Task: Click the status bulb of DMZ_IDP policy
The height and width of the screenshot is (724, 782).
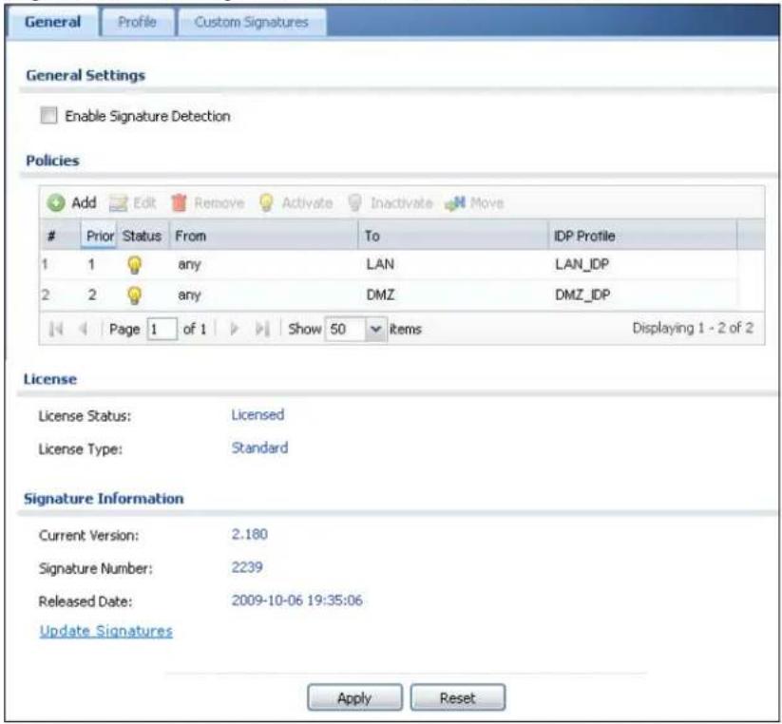Action: click(134, 295)
